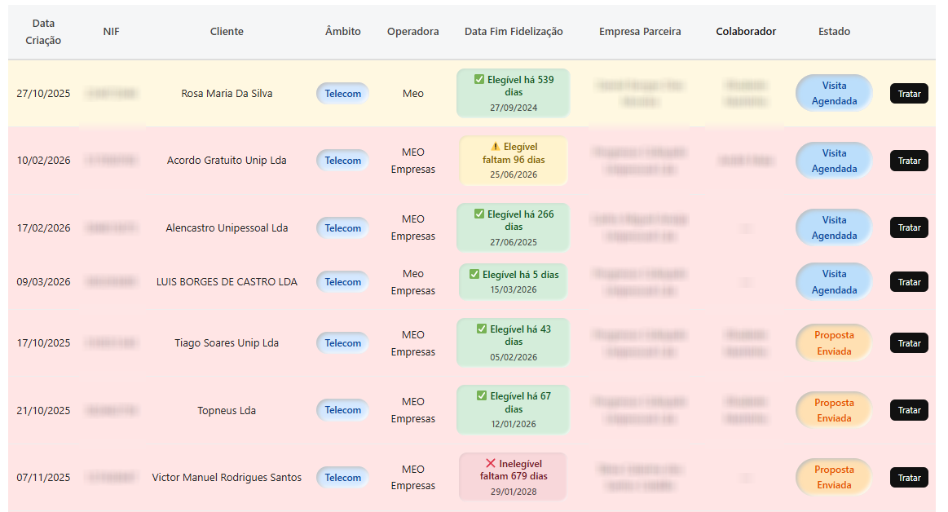Open client name Victor Manuel Rodrigues Santos
The height and width of the screenshot is (512, 948).
click(x=227, y=478)
